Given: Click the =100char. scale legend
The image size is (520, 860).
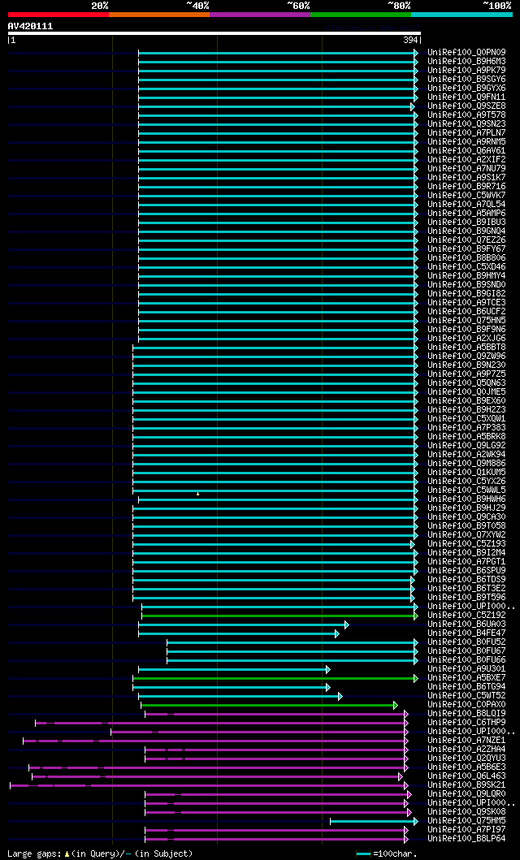Looking at the screenshot, I should click(x=388, y=854).
